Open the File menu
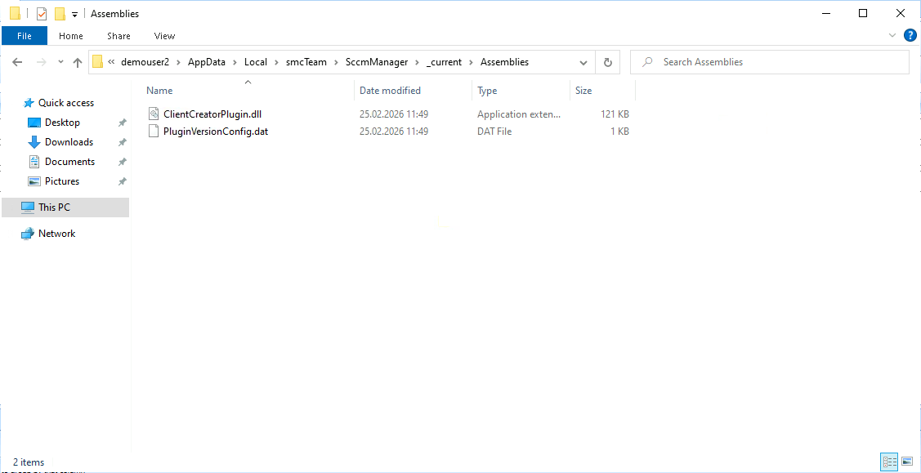This screenshot has width=921, height=473. point(25,36)
